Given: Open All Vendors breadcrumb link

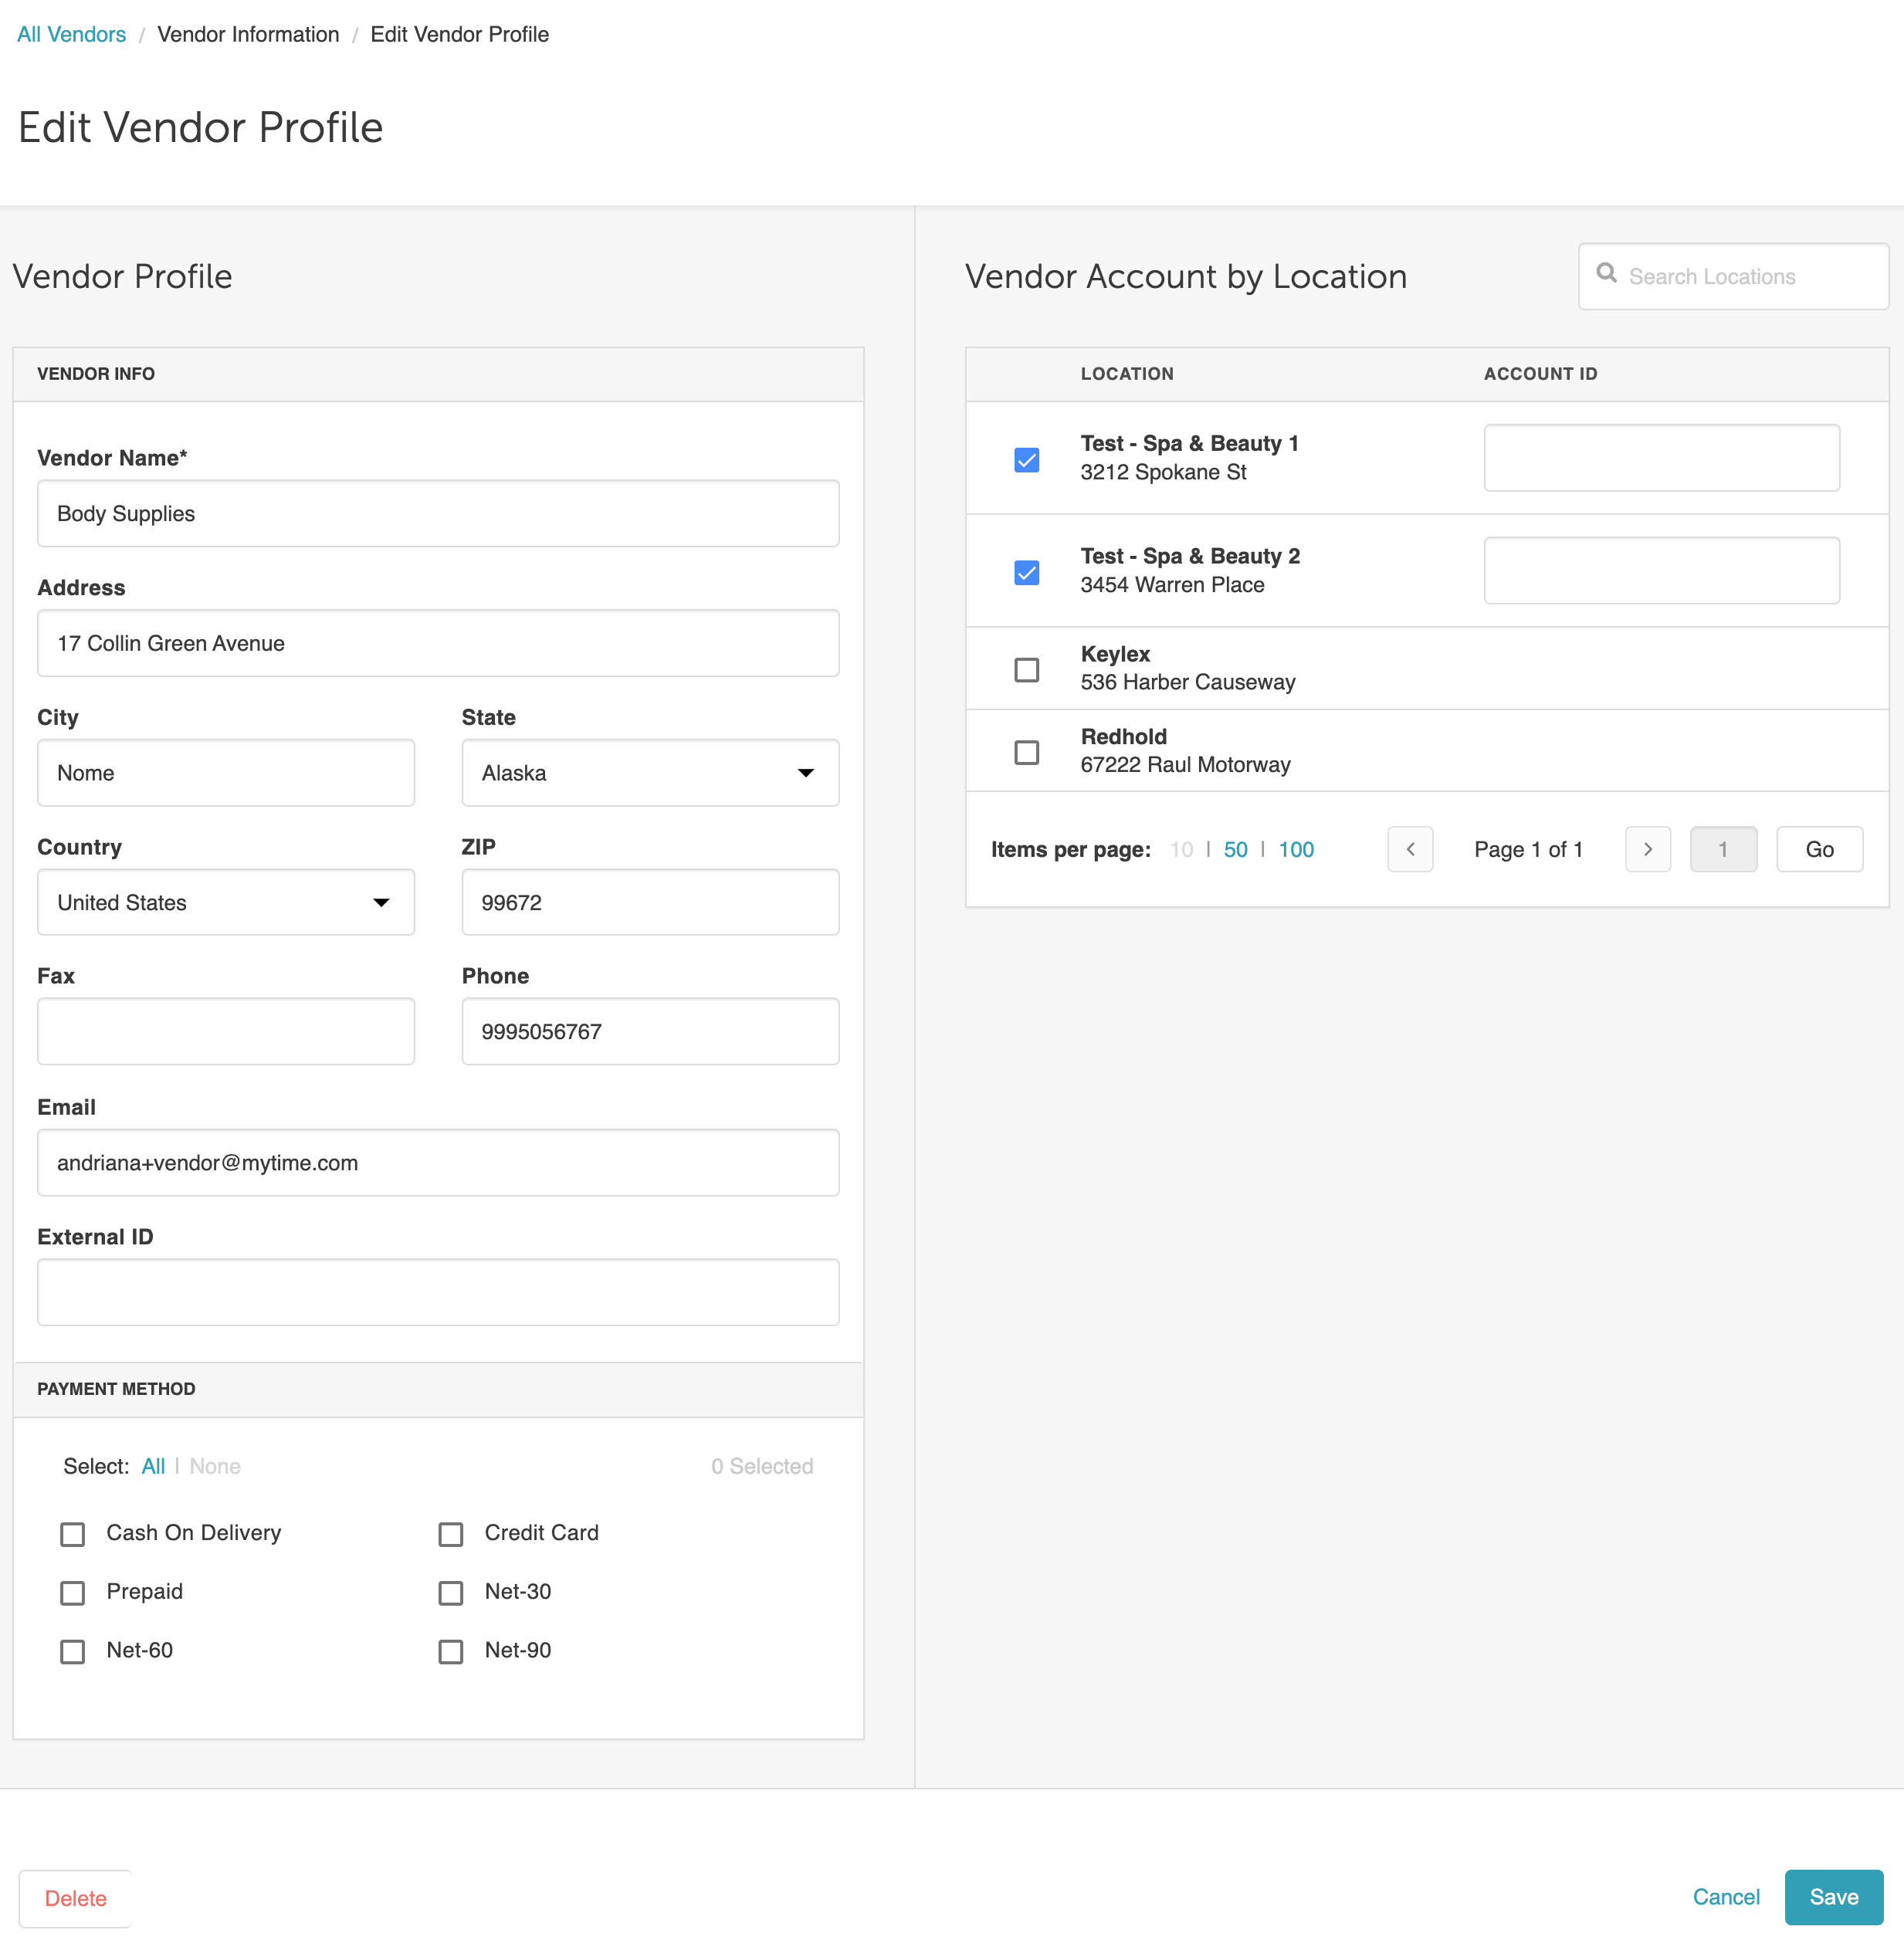Looking at the screenshot, I should [x=71, y=34].
